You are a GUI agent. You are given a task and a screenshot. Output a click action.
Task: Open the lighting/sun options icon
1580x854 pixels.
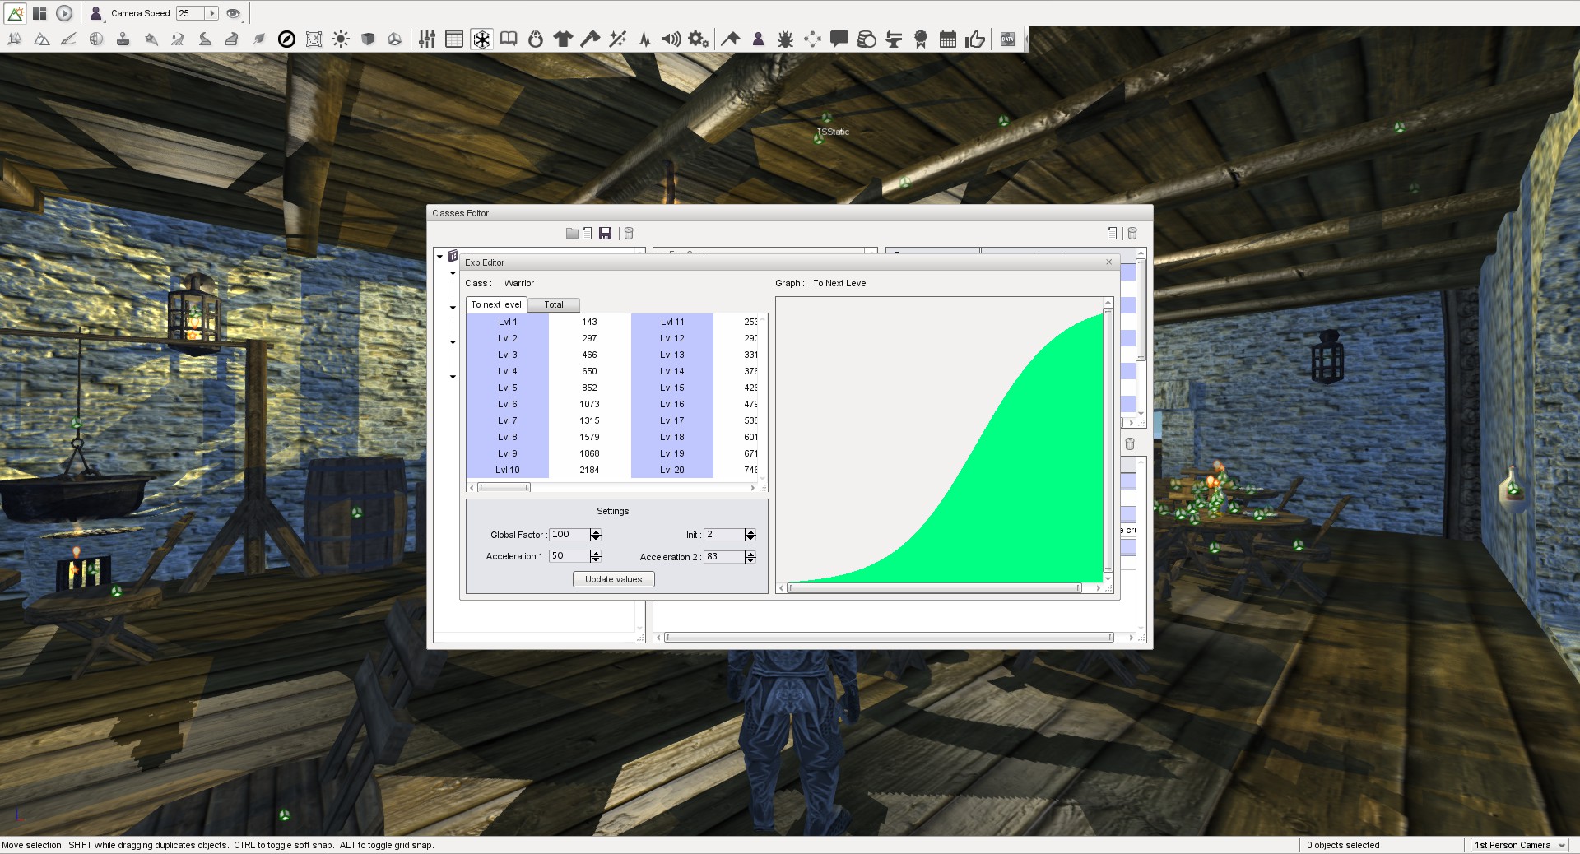tap(342, 39)
